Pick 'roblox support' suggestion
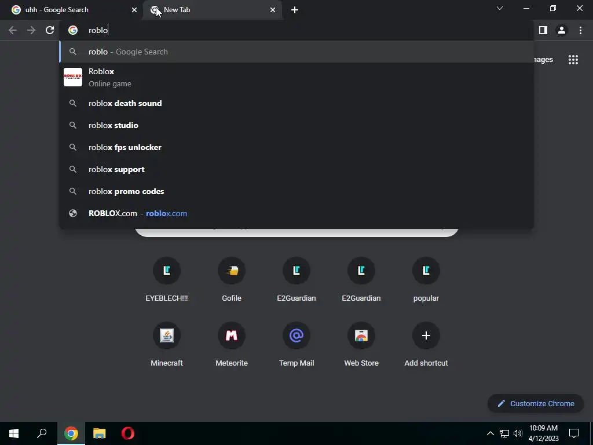The image size is (593, 445). 296,169
